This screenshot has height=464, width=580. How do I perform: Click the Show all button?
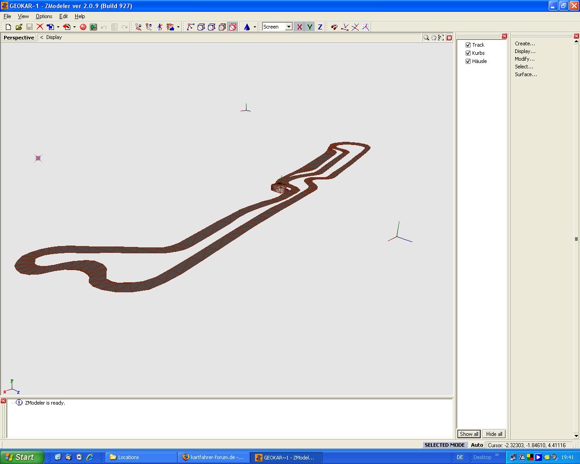coord(469,434)
